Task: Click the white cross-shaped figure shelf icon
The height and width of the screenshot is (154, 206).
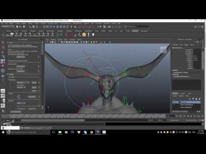Action: tap(89, 35)
